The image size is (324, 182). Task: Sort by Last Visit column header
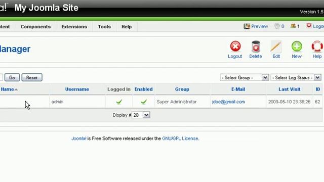click(x=289, y=89)
